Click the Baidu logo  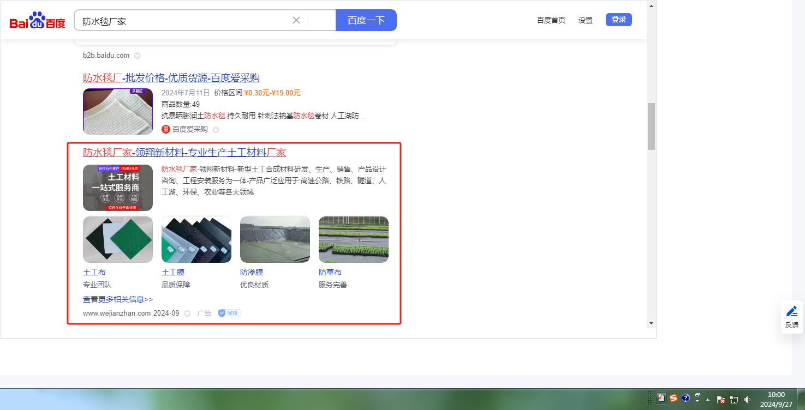click(37, 21)
